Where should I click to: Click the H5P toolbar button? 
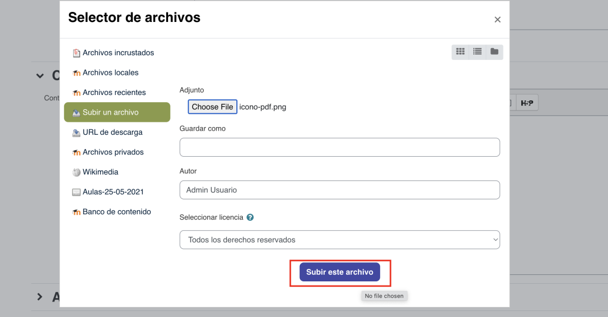[x=527, y=103]
